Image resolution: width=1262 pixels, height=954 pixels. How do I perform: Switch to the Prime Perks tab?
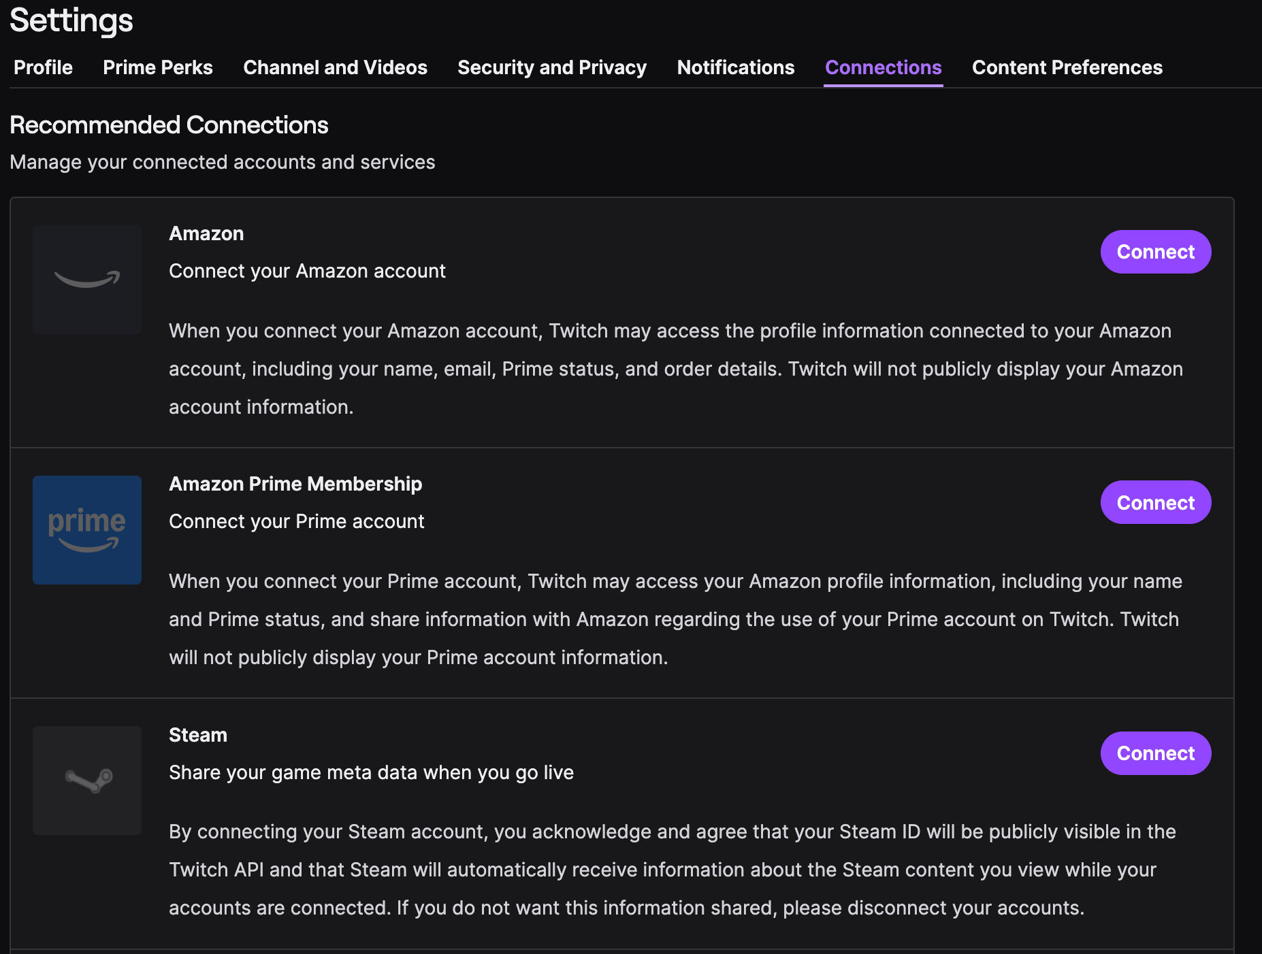tap(157, 67)
